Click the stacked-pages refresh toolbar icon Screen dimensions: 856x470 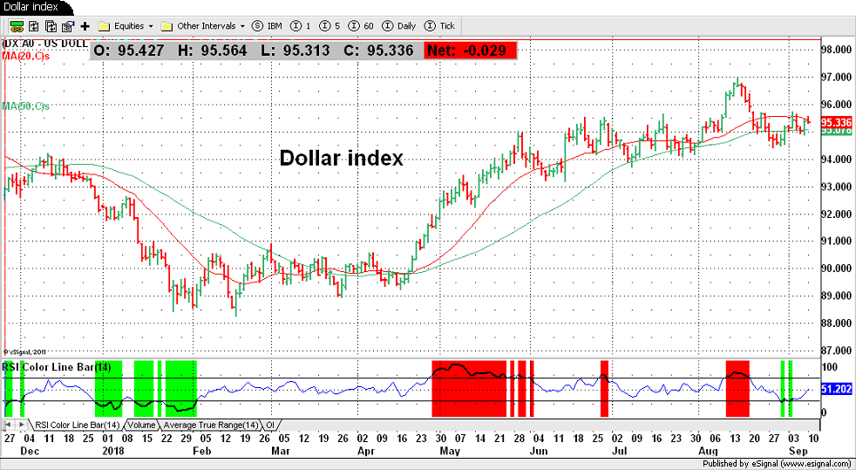[51, 25]
